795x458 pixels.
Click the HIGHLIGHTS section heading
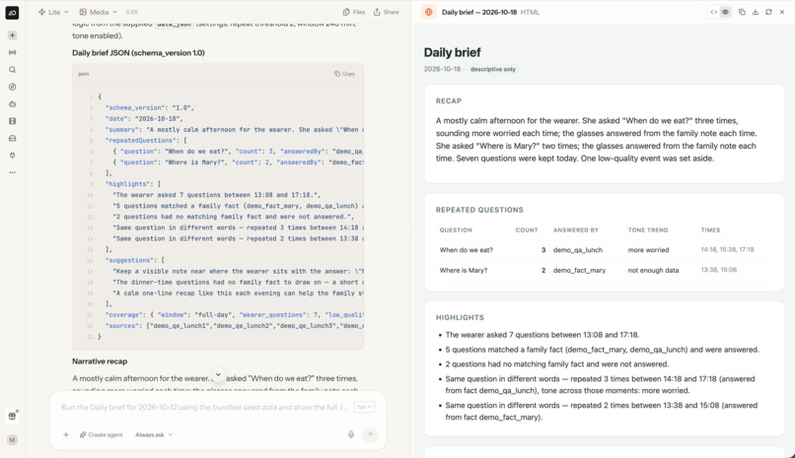pyautogui.click(x=460, y=318)
